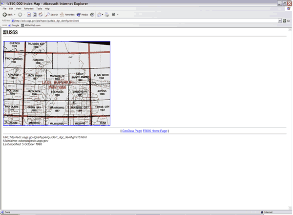Follow the EROS Home Page link
This screenshot has width=293, height=215.
pos(156,131)
